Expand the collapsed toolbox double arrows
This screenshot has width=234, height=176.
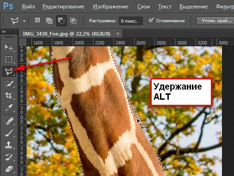tap(4, 32)
